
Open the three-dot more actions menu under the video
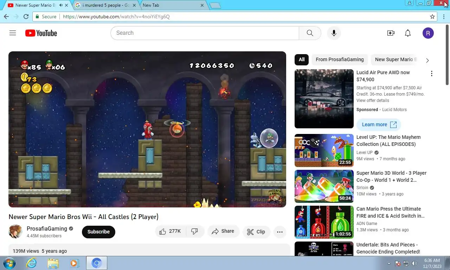[280, 232]
